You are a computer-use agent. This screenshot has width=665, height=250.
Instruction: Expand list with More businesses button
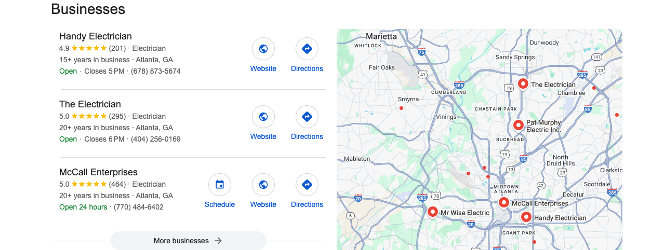[x=189, y=241]
